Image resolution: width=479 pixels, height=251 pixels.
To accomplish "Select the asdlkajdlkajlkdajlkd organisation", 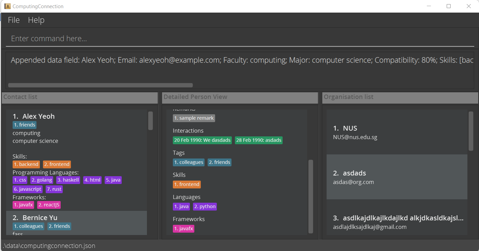I will coord(397,217).
